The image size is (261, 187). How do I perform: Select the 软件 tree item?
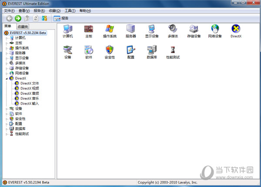point(18,114)
